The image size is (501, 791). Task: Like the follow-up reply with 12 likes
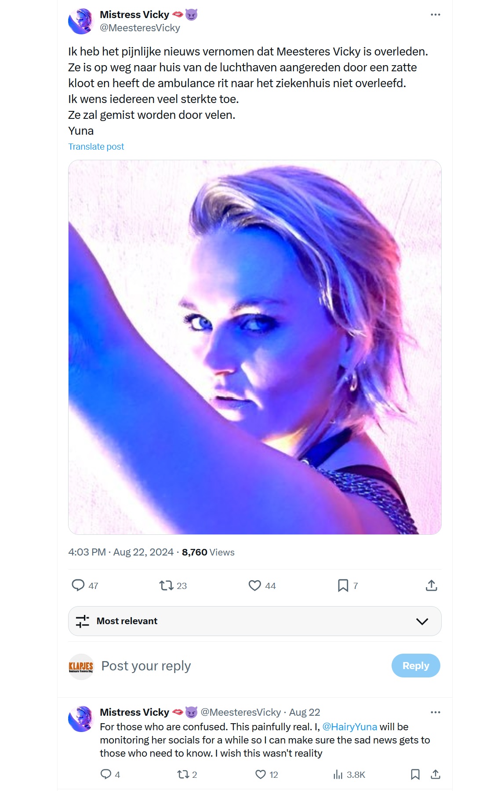[261, 774]
